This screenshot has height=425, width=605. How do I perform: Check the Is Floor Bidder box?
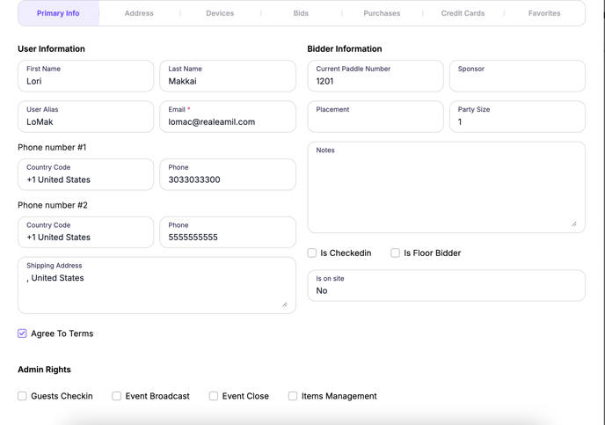pyautogui.click(x=396, y=253)
